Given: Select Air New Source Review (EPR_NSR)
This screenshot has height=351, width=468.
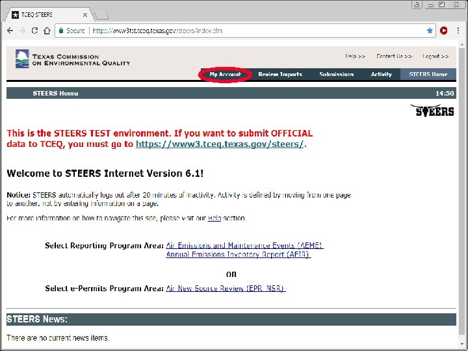Looking at the screenshot, I should point(226,289).
